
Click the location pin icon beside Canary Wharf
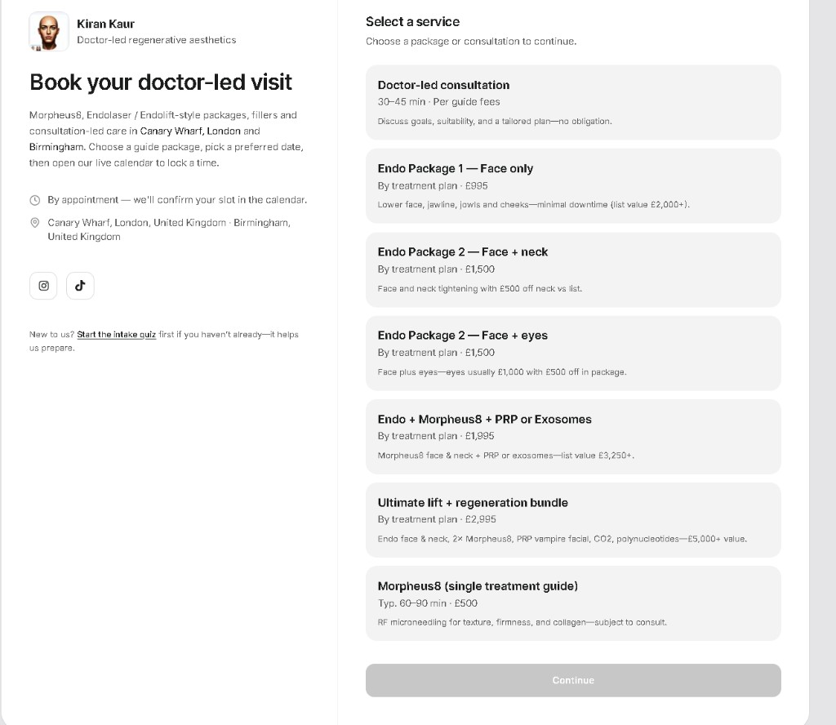pos(34,223)
